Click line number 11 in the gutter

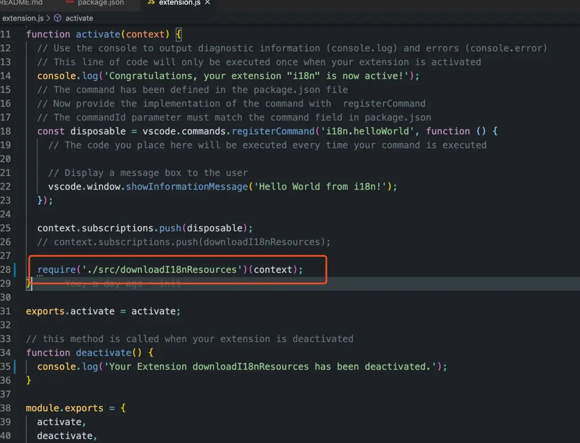[6, 34]
